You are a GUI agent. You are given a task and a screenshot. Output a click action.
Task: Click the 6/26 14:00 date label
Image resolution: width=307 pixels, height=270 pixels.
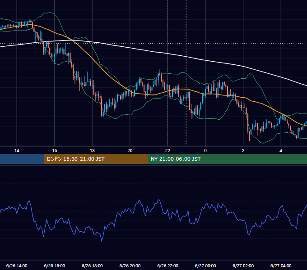tap(17, 265)
